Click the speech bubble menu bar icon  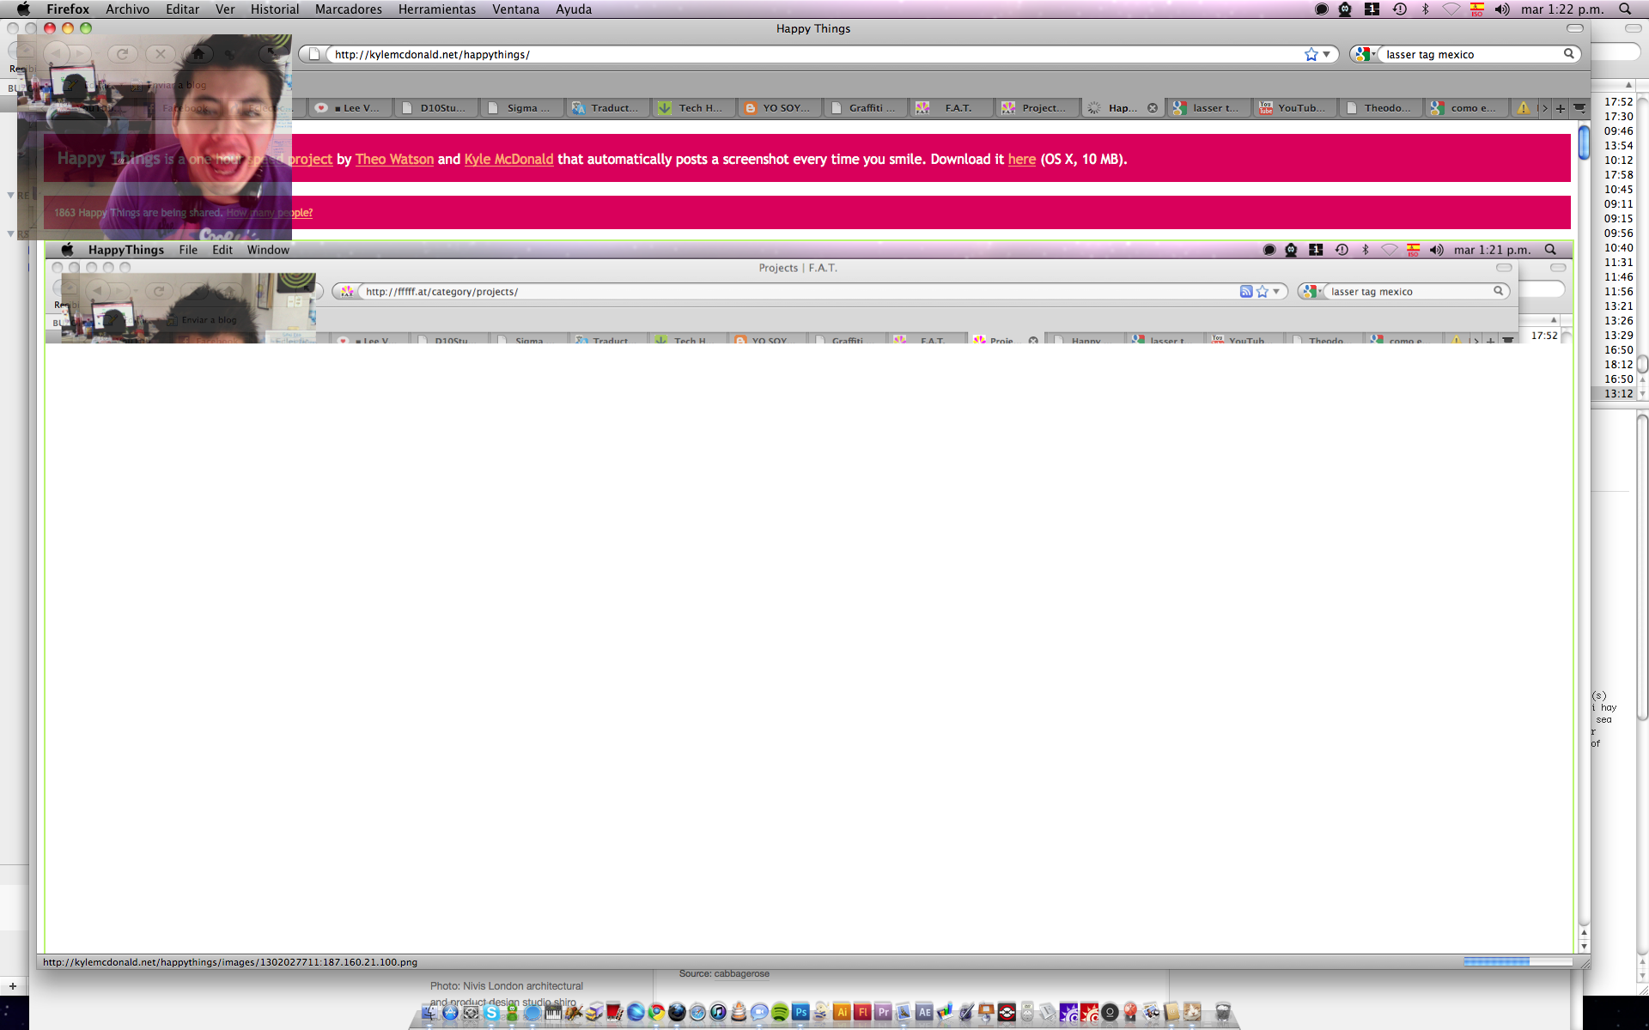[1322, 9]
